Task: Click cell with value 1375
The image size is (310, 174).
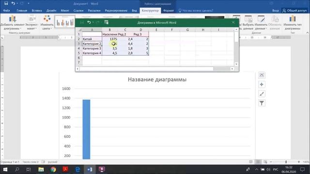Action: click(x=110, y=39)
